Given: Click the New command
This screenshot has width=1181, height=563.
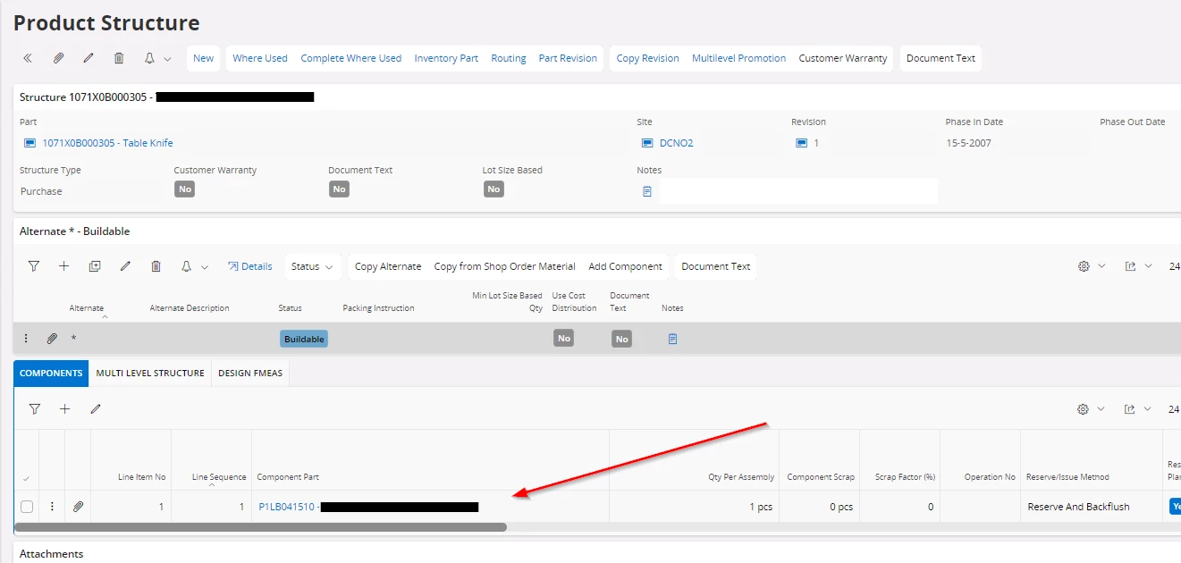Looking at the screenshot, I should click(x=204, y=58).
